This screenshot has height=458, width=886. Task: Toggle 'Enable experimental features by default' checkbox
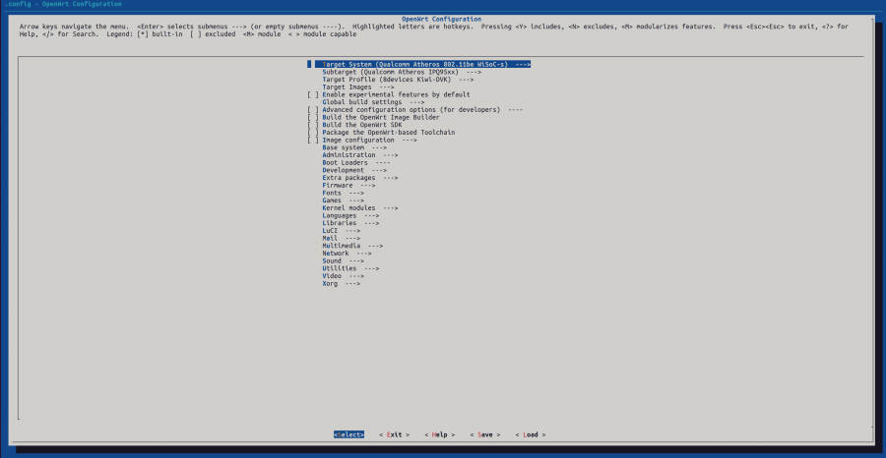tap(312, 94)
